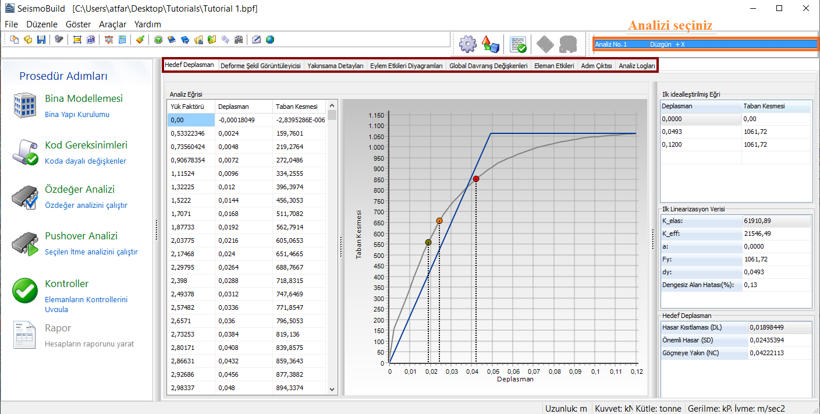820x414 pixels.
Task: Click the blue floppy disk save icon
Action: click(41, 40)
